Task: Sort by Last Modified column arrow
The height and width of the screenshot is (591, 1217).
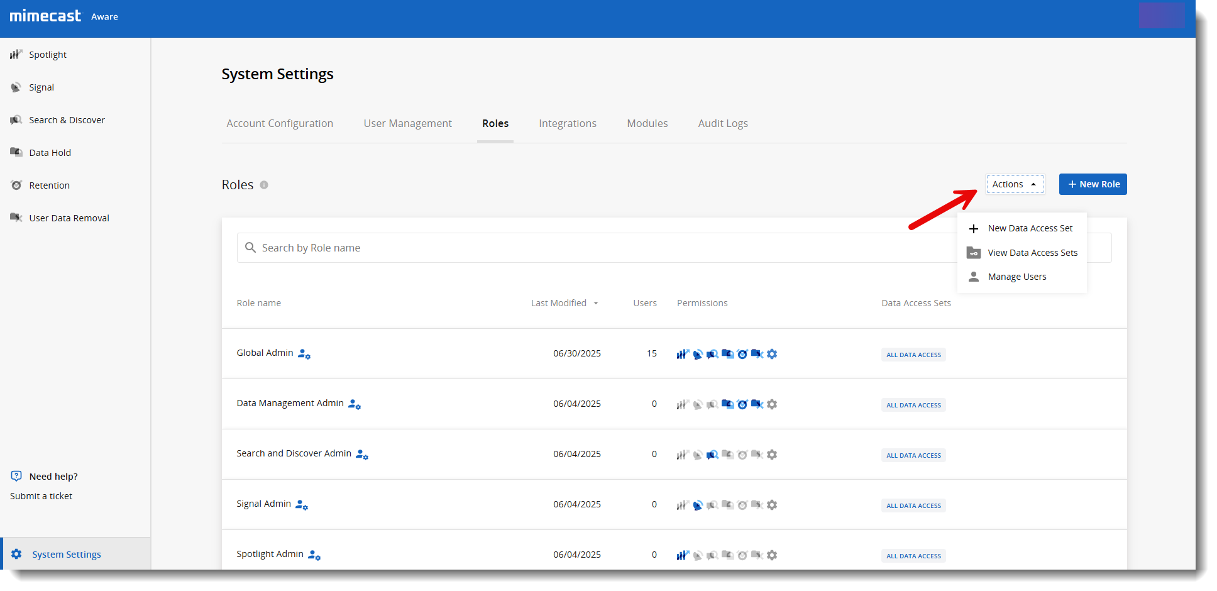Action: click(596, 303)
